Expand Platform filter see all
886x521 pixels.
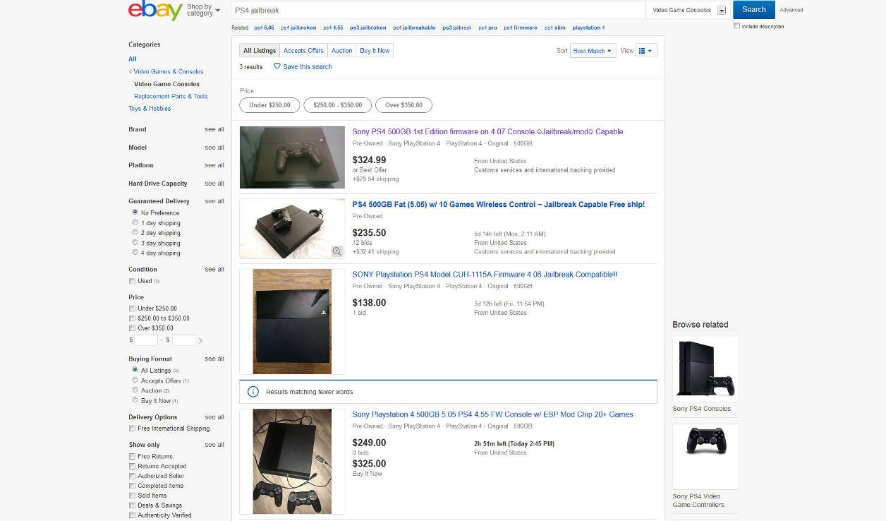pos(214,165)
